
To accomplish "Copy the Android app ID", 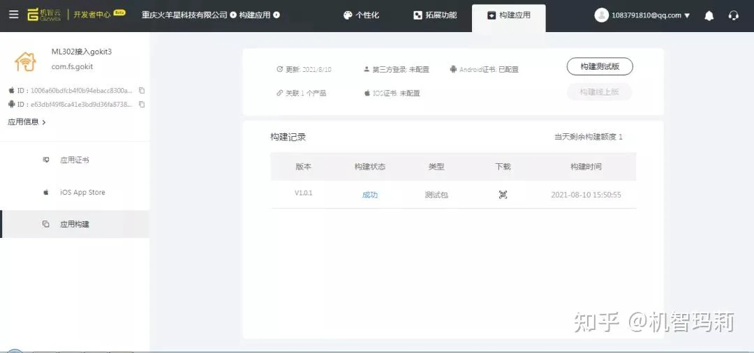I will 141,104.
